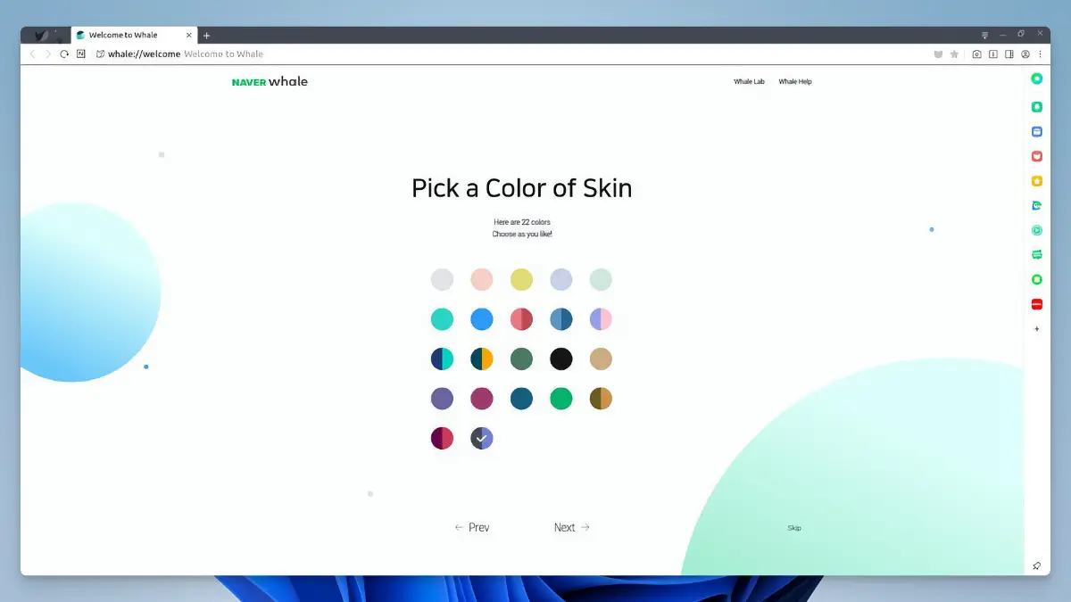The width and height of the screenshot is (1071, 602).
Task: Open the user profile account icon
Action: [1025, 54]
